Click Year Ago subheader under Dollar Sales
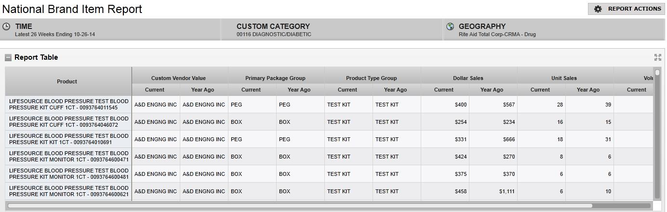This screenshot has height=212, width=667. (492, 90)
